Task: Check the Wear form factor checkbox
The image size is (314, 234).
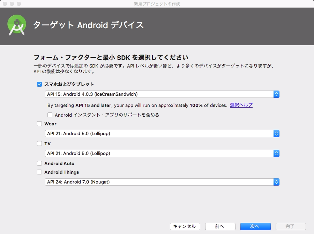Action: click(x=39, y=124)
